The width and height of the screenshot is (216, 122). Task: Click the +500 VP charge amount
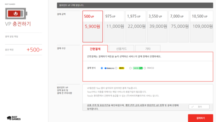(x=34, y=50)
